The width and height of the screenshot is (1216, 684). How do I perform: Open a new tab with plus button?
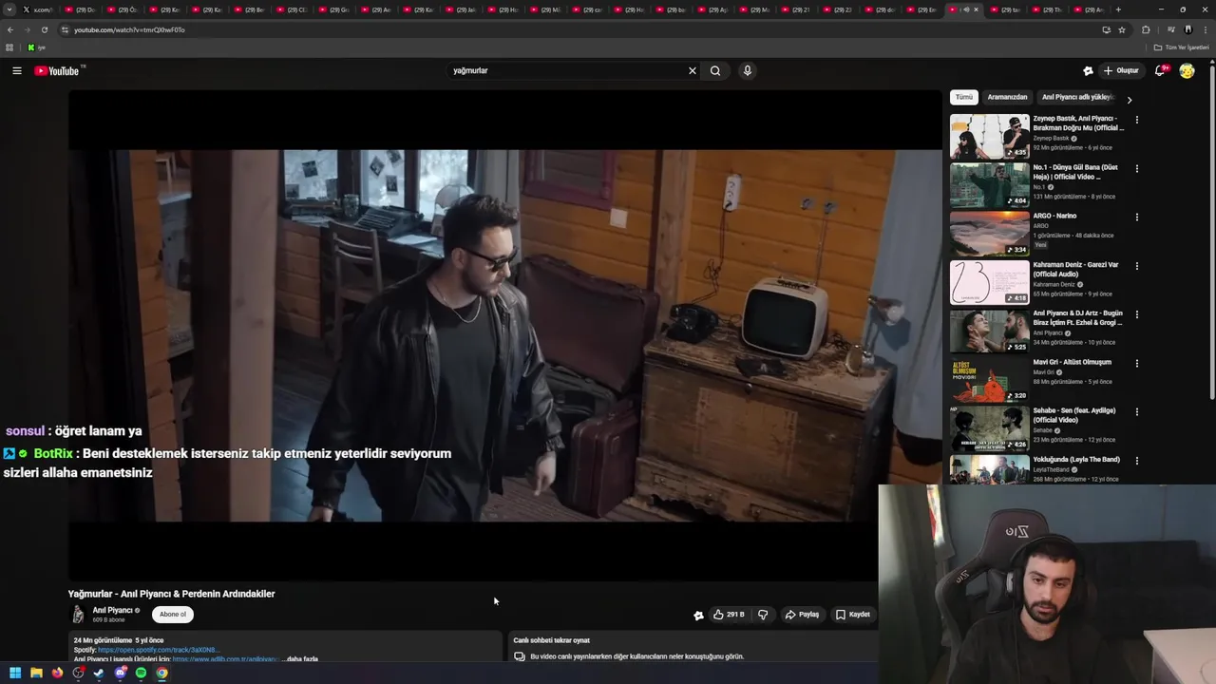coord(1118,9)
